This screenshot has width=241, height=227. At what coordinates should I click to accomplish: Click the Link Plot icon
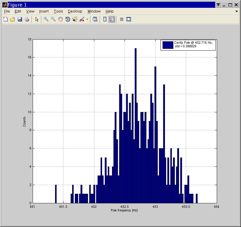point(95,19)
